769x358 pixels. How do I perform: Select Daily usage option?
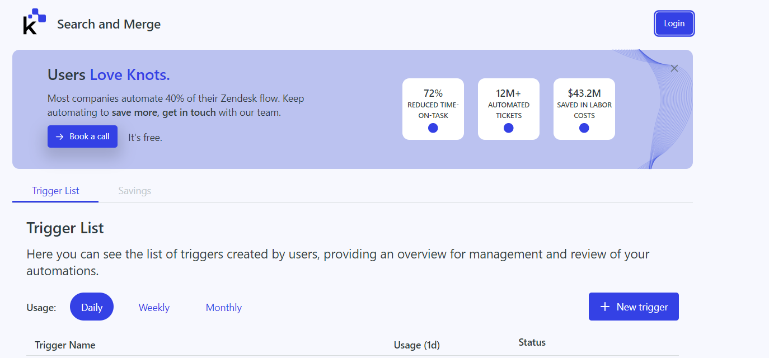tap(92, 307)
